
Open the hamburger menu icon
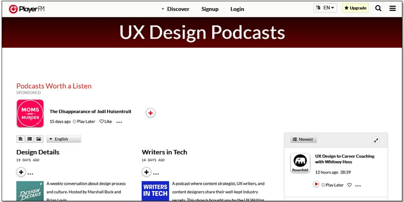point(392,8)
